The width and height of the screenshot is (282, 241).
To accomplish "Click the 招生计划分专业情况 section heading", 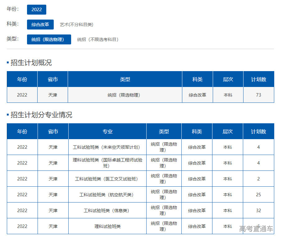I will click(41, 115).
